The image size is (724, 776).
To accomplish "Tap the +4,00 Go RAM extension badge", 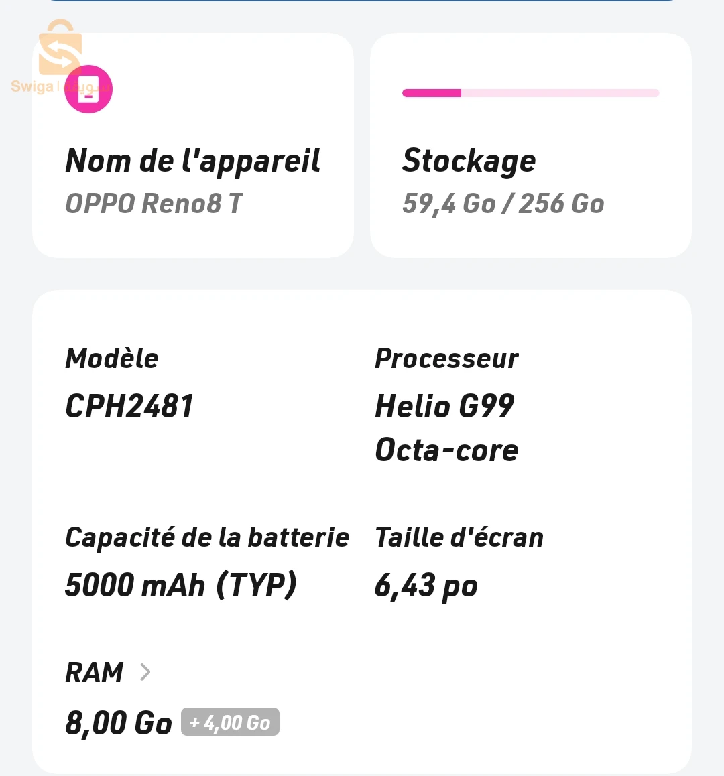I will 230,722.
